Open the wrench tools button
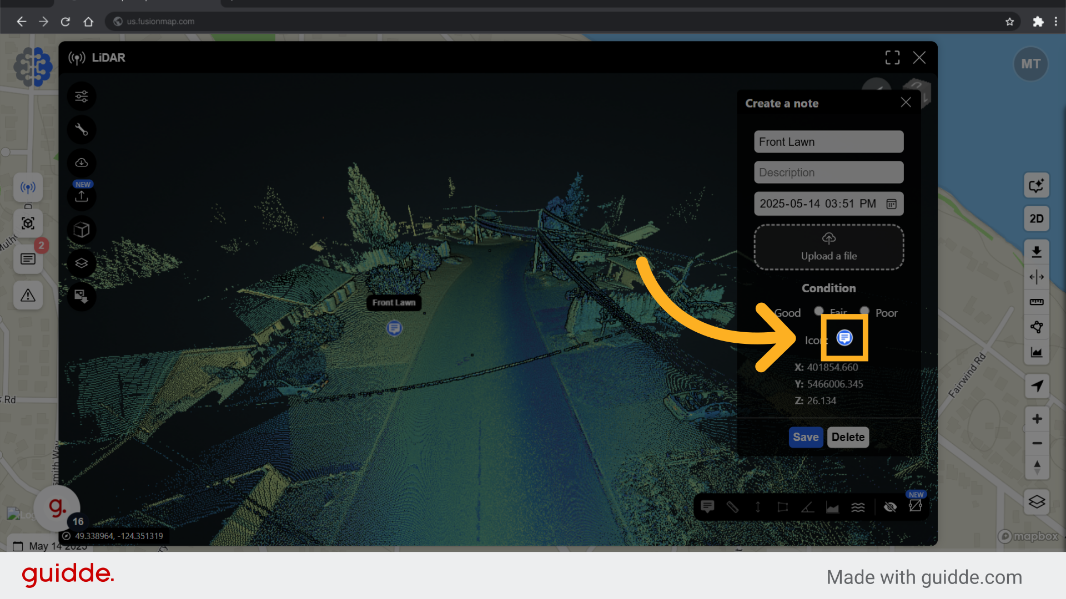The width and height of the screenshot is (1066, 599). click(x=82, y=130)
